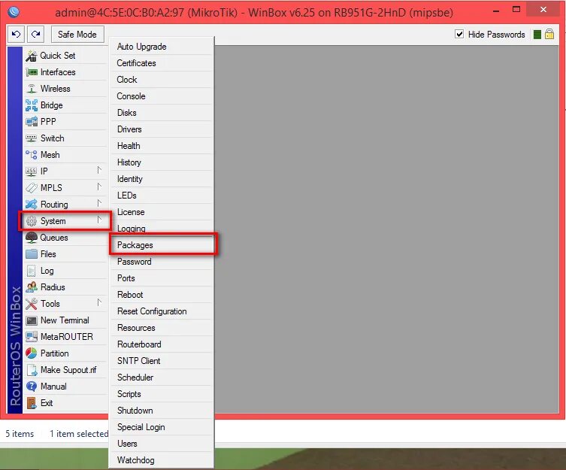
Task: Open Scheduler from System submenu
Action: click(162, 378)
